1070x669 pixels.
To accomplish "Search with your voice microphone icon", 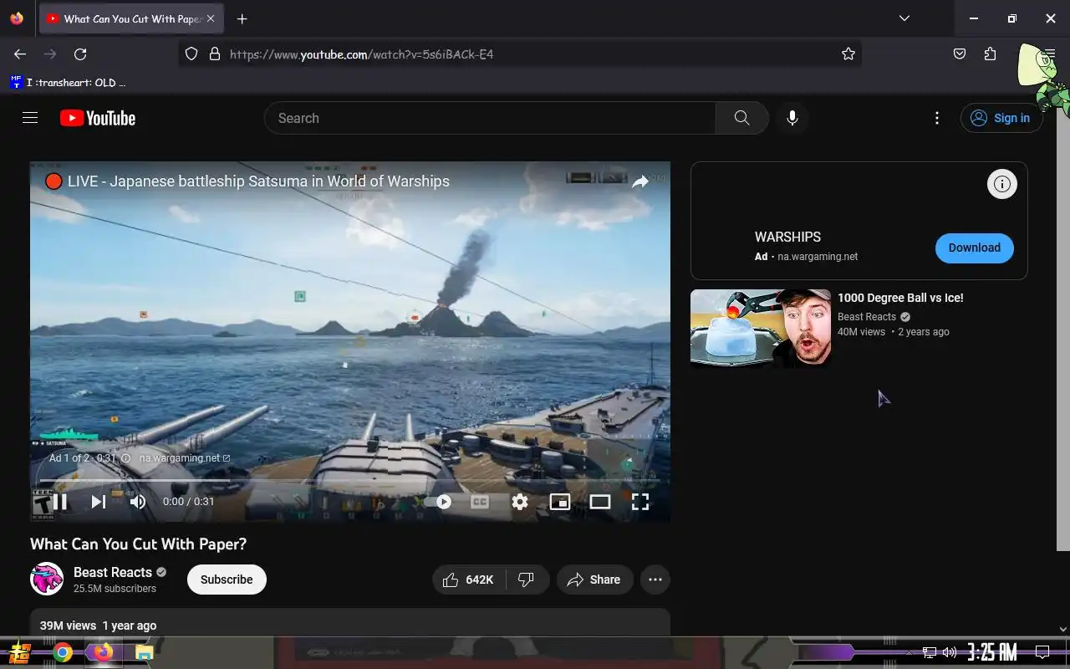I will [792, 118].
